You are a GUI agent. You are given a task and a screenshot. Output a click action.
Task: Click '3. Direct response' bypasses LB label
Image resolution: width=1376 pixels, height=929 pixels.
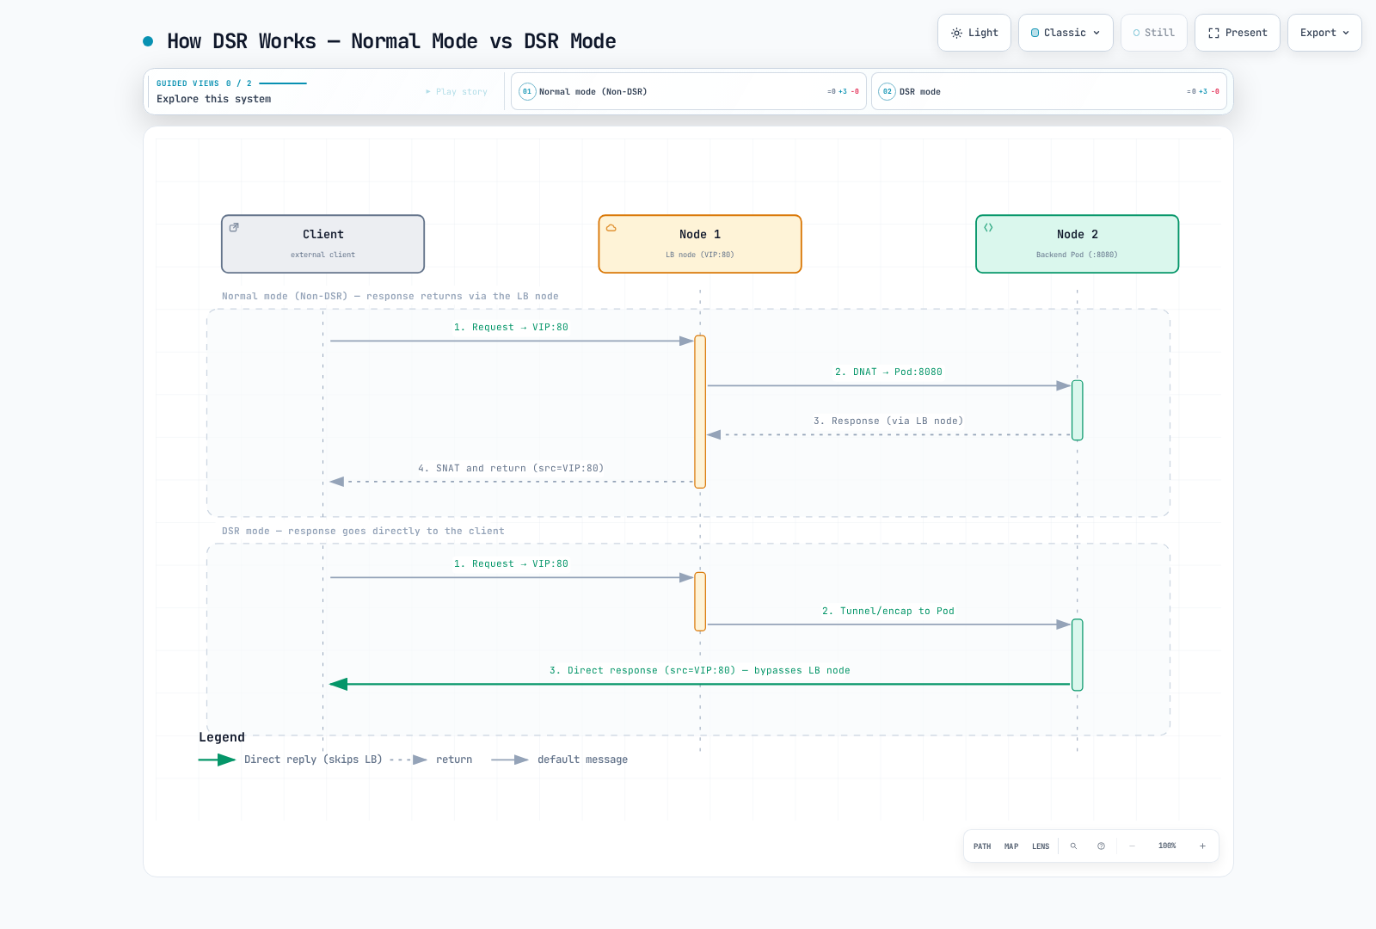tap(700, 671)
